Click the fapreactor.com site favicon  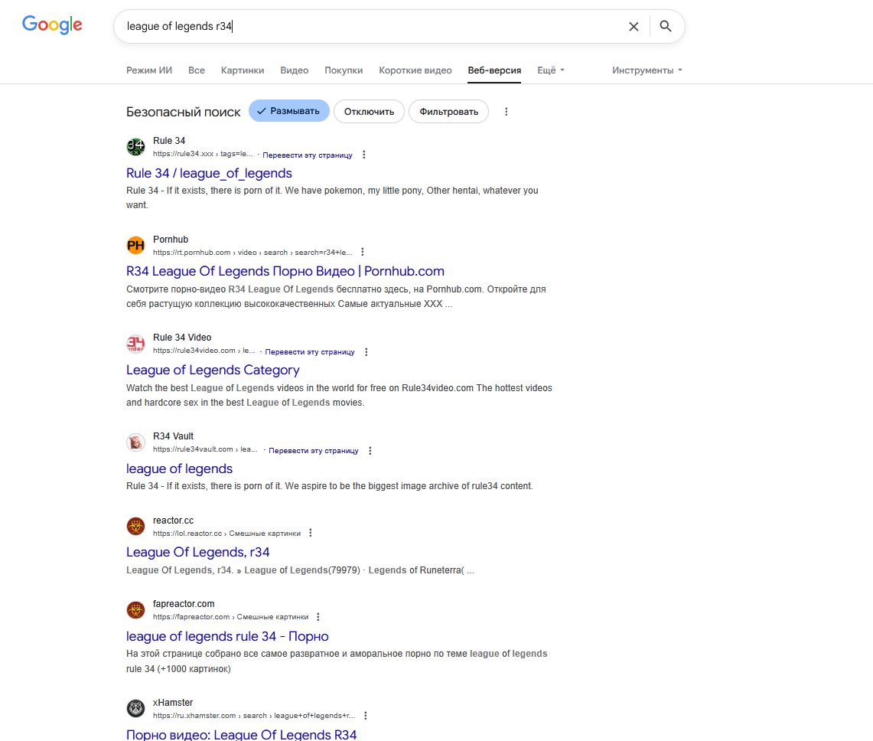135,610
